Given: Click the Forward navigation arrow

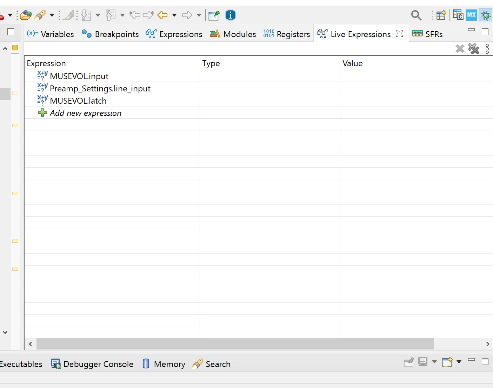Looking at the screenshot, I should pyautogui.click(x=187, y=15).
